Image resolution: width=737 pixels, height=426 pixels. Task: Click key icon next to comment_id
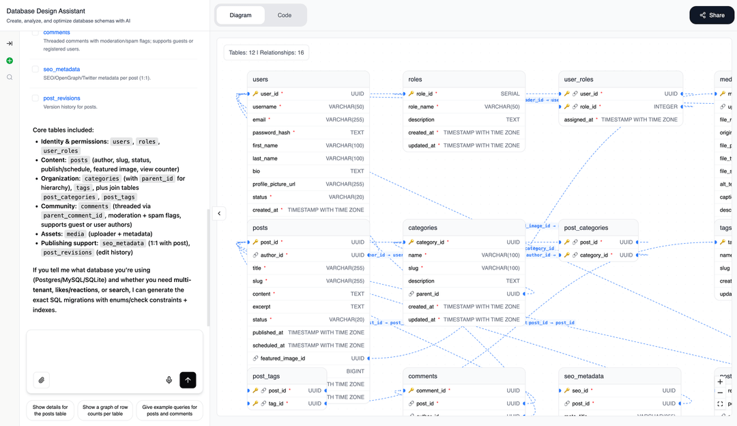click(411, 390)
